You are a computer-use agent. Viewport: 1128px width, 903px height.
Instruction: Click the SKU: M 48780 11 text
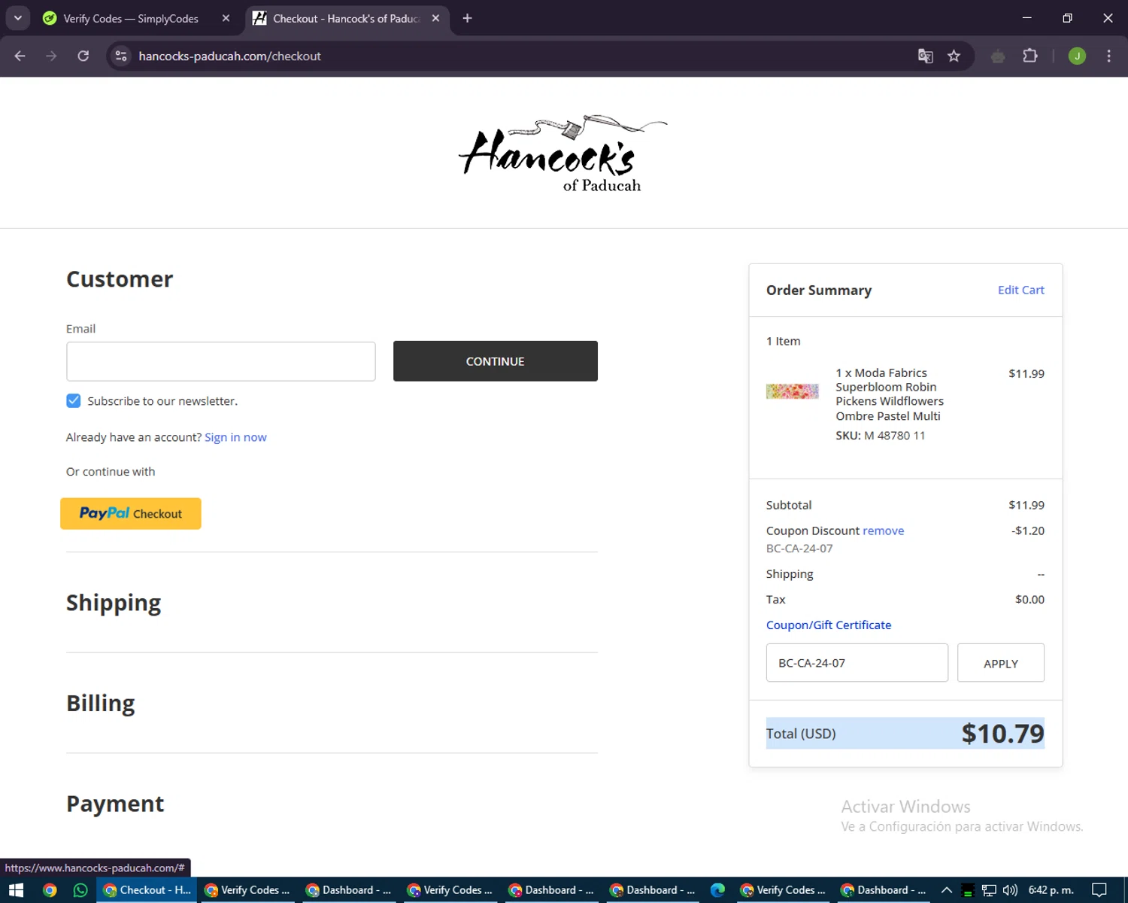point(880,436)
